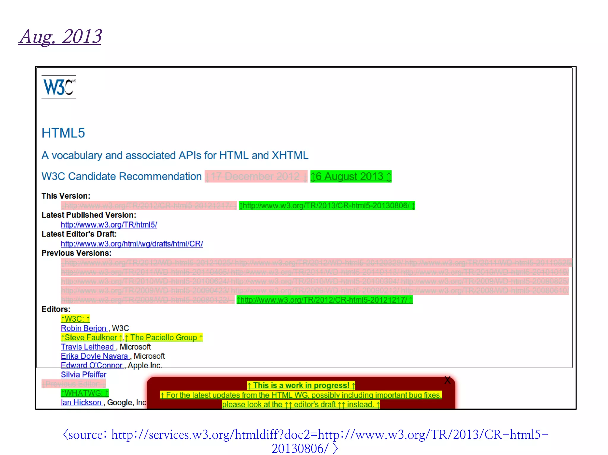Click the HTML5 title heading
Screen dimensions: 608x455
click(63, 133)
